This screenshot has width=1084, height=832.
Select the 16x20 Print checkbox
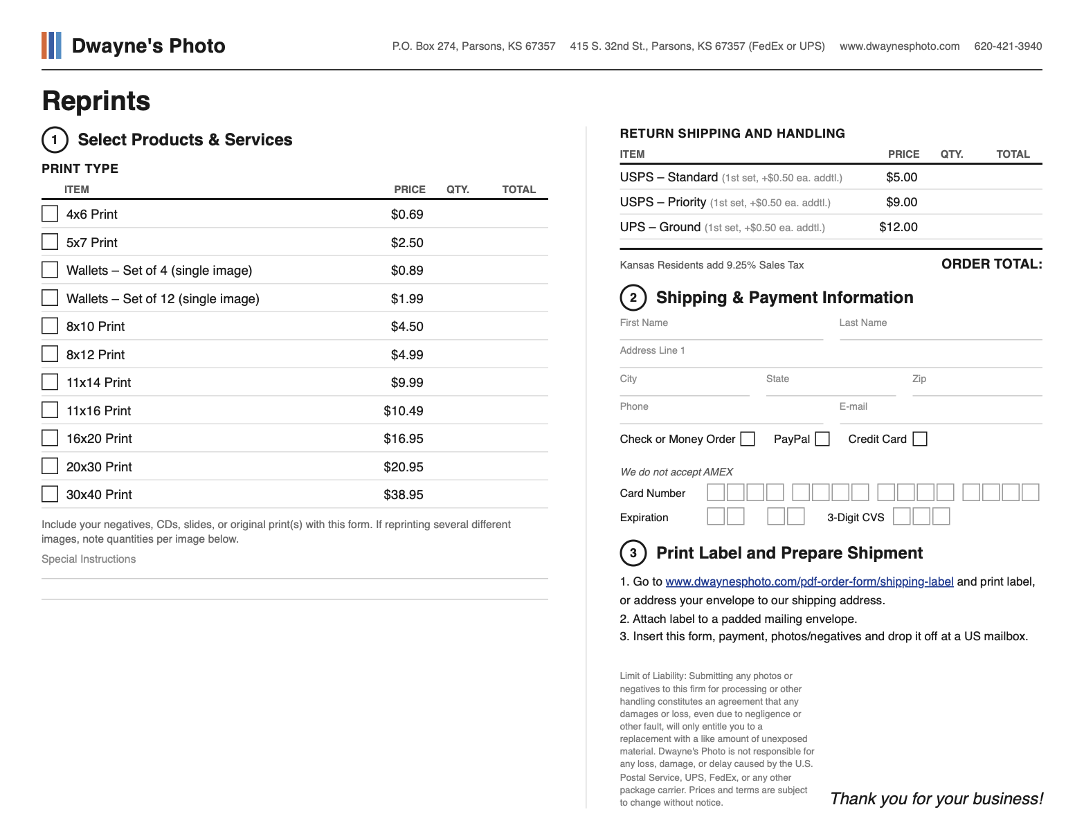(x=50, y=437)
